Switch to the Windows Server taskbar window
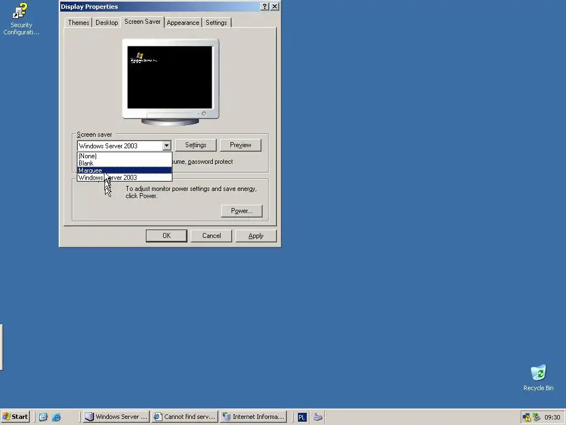566x425 pixels. 116,417
